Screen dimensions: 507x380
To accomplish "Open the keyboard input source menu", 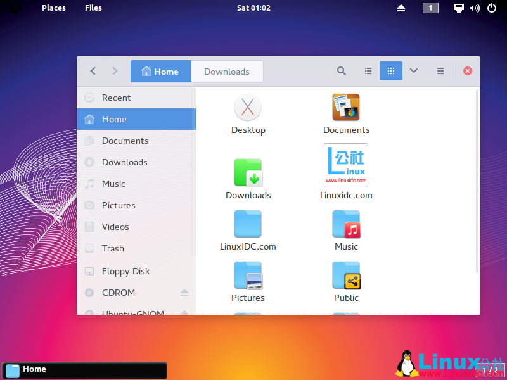I will (x=430, y=8).
